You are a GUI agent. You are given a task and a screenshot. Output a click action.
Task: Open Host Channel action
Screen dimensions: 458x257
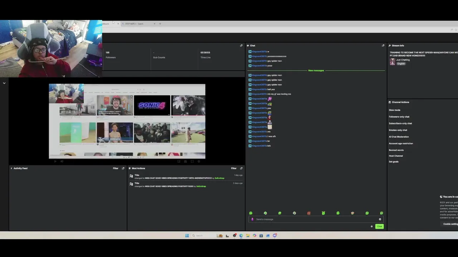[396, 156]
